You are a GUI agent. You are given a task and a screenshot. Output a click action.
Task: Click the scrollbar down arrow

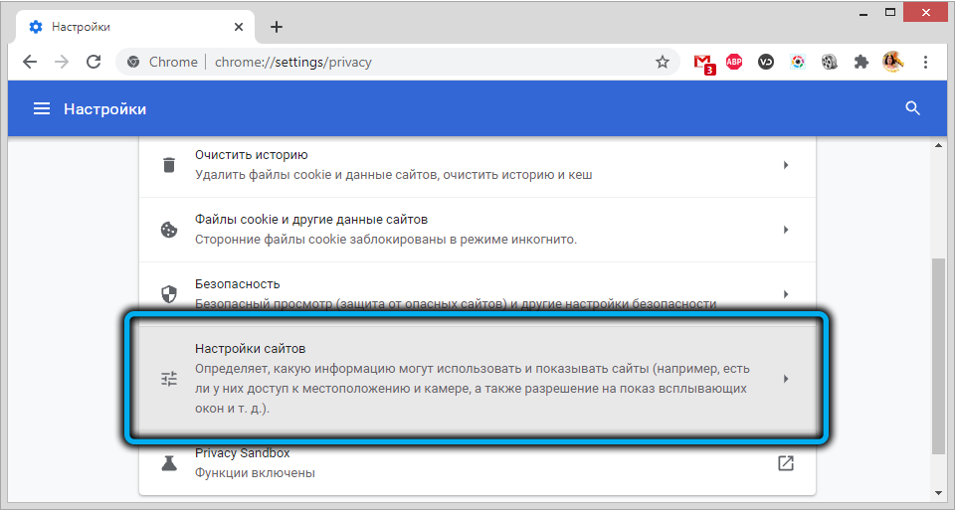[x=938, y=494]
